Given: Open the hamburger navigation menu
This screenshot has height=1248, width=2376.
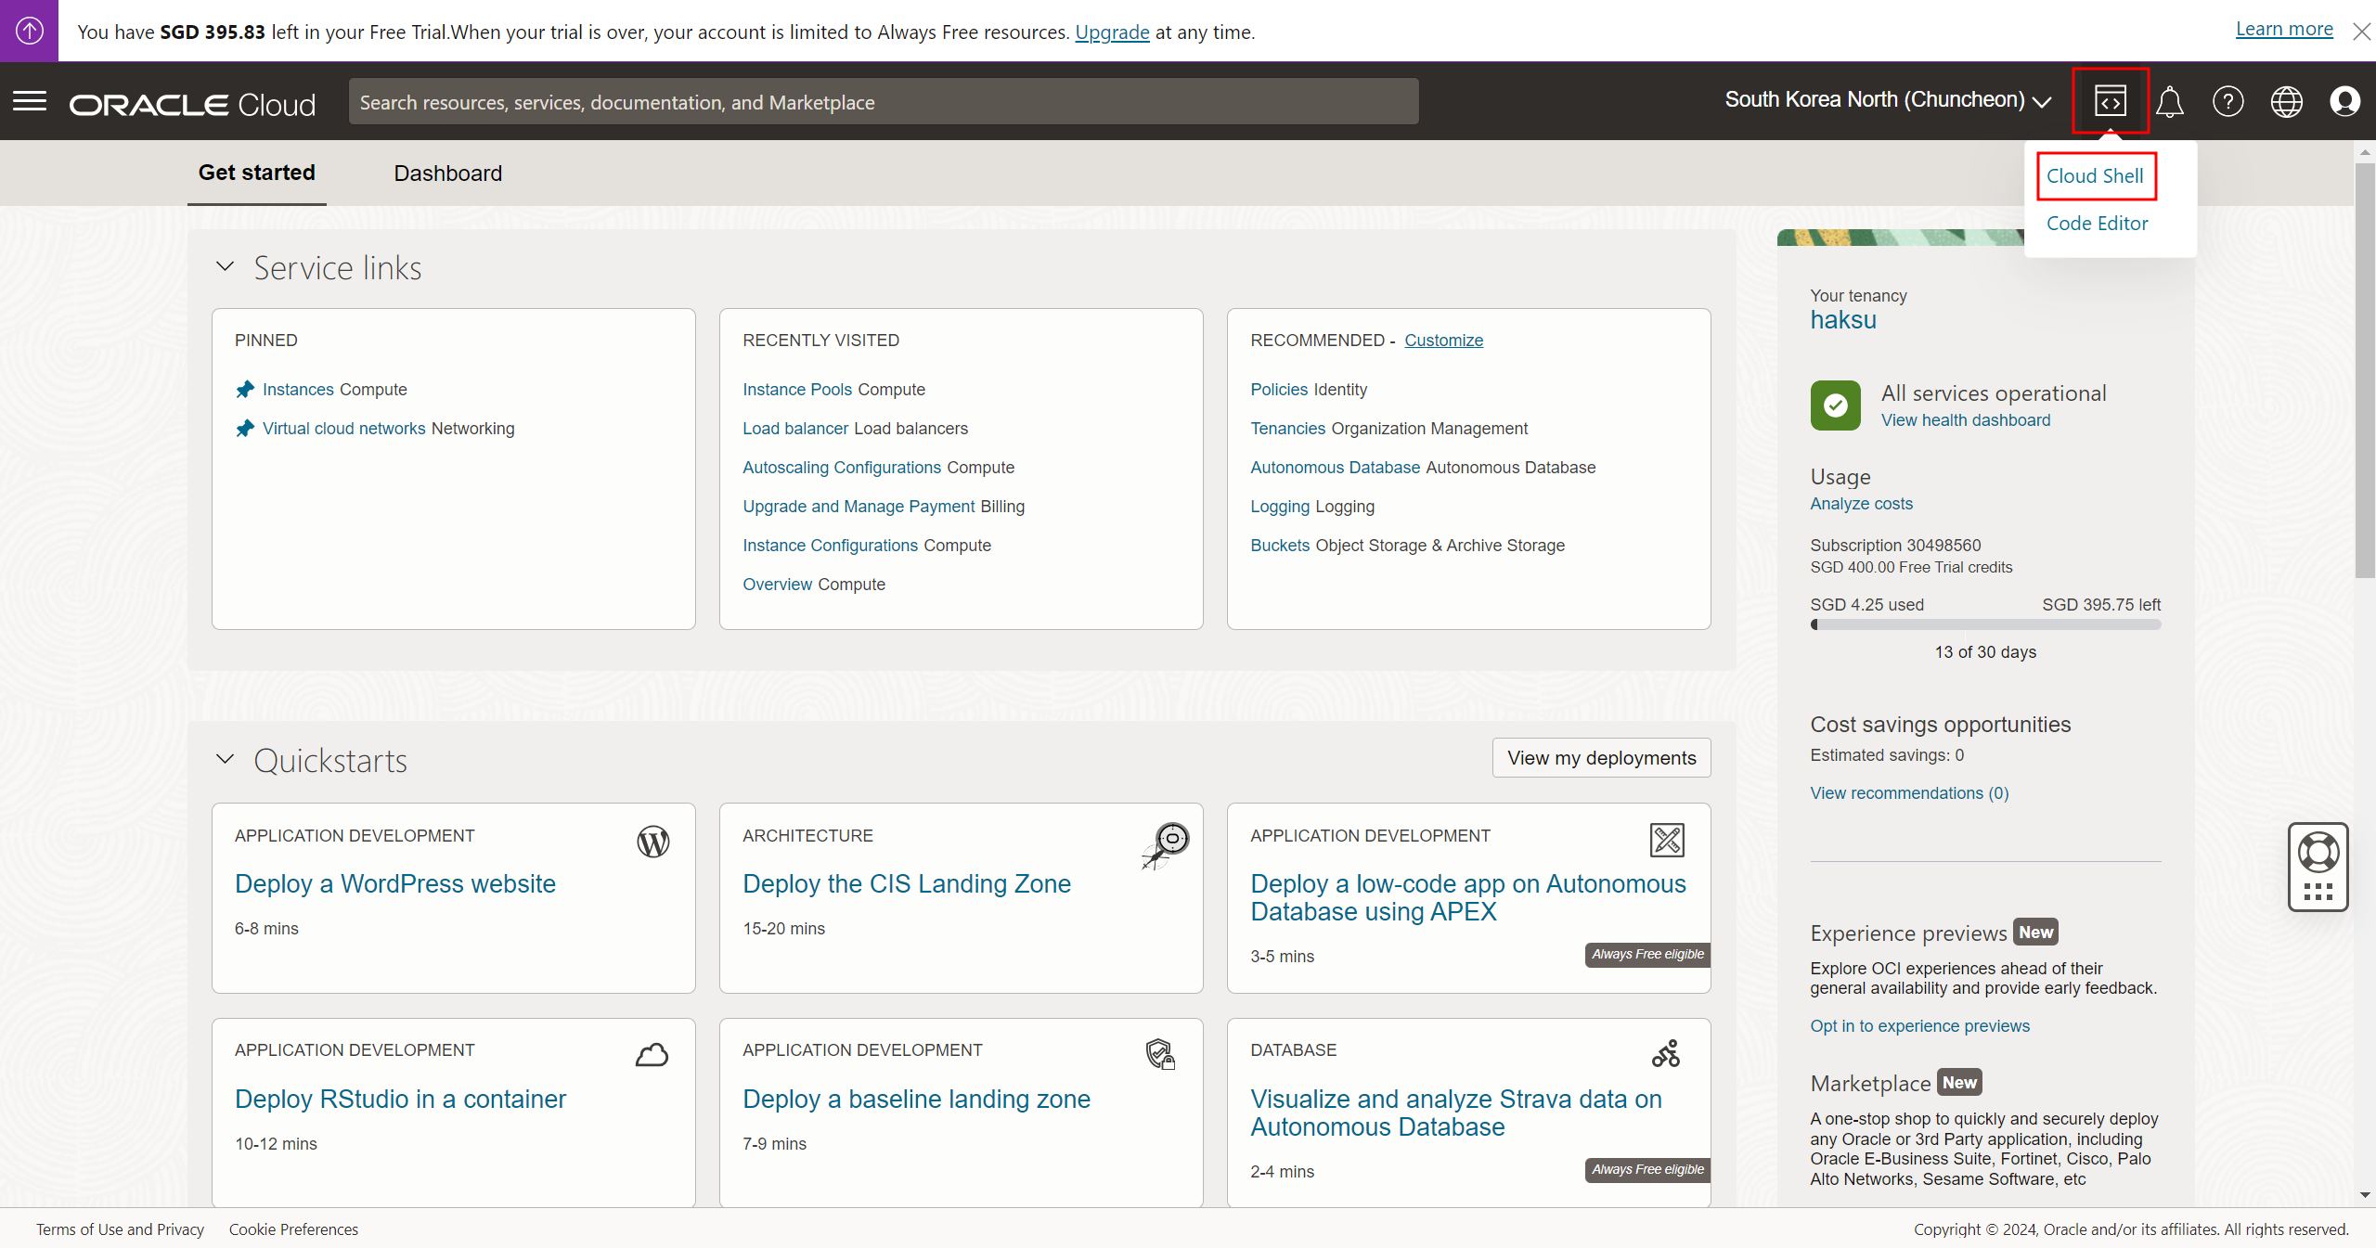Looking at the screenshot, I should pyautogui.click(x=30, y=101).
